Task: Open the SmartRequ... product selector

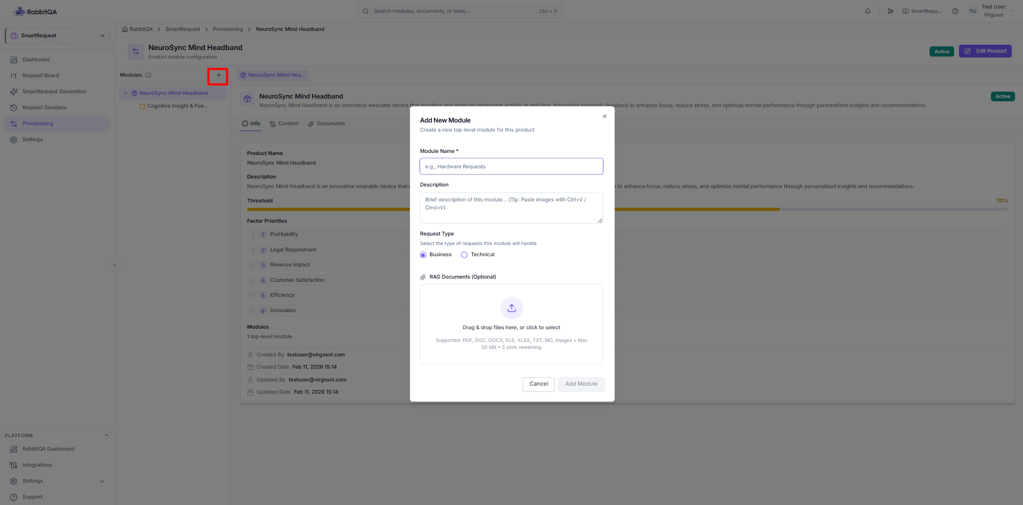Action: pos(922,11)
